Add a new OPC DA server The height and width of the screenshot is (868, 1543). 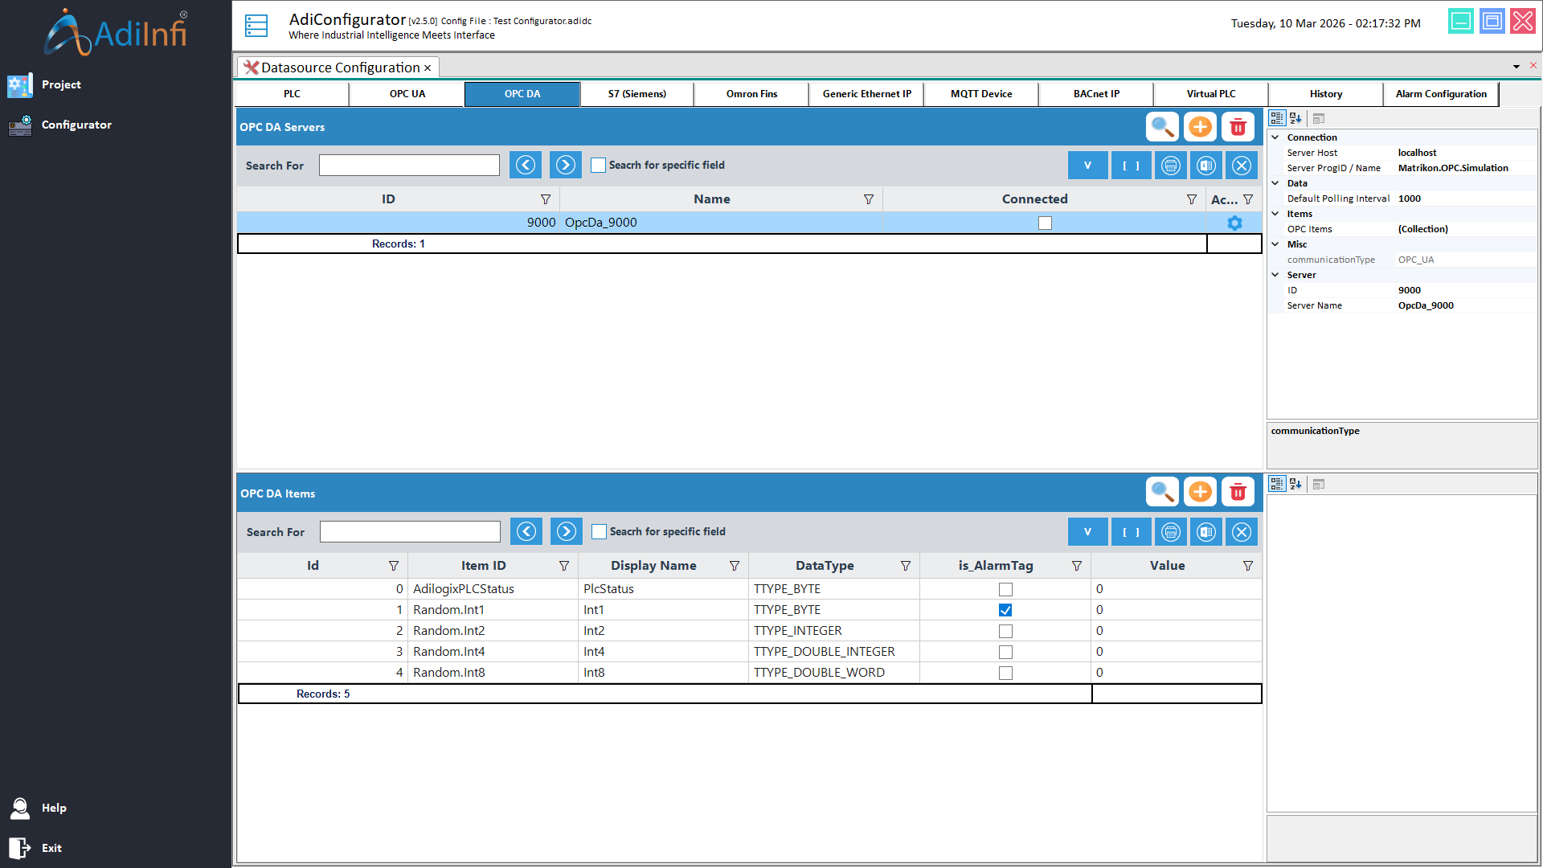click(x=1200, y=127)
